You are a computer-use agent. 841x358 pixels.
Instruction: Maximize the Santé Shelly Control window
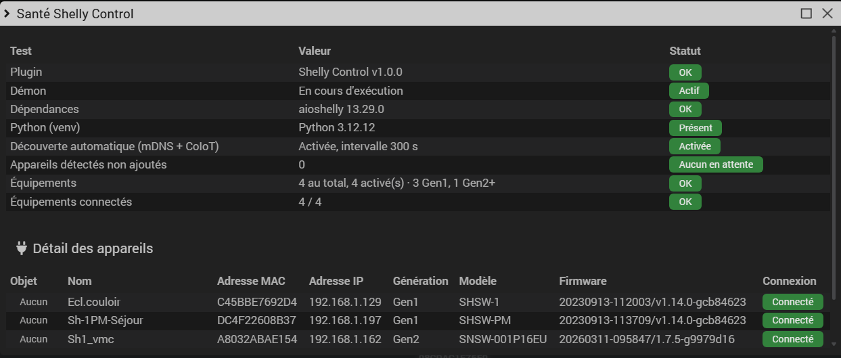tap(806, 14)
